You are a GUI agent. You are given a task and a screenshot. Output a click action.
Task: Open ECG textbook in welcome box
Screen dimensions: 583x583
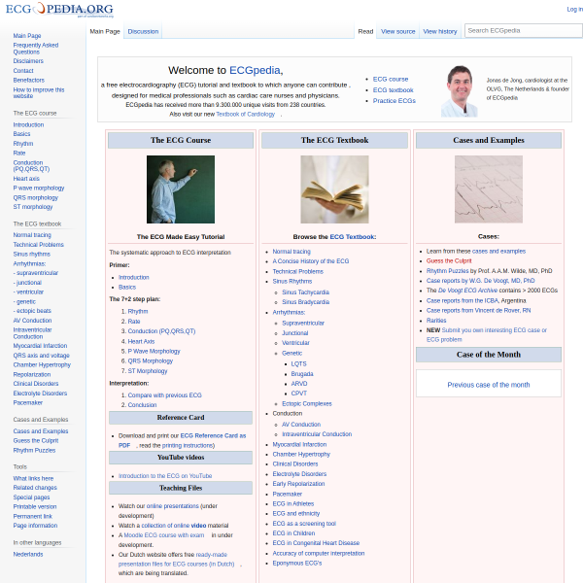click(393, 90)
